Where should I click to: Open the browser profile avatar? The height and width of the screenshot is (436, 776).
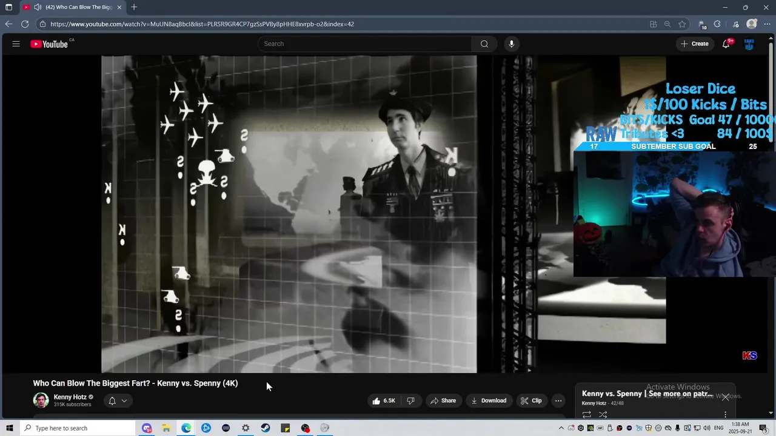pos(752,24)
